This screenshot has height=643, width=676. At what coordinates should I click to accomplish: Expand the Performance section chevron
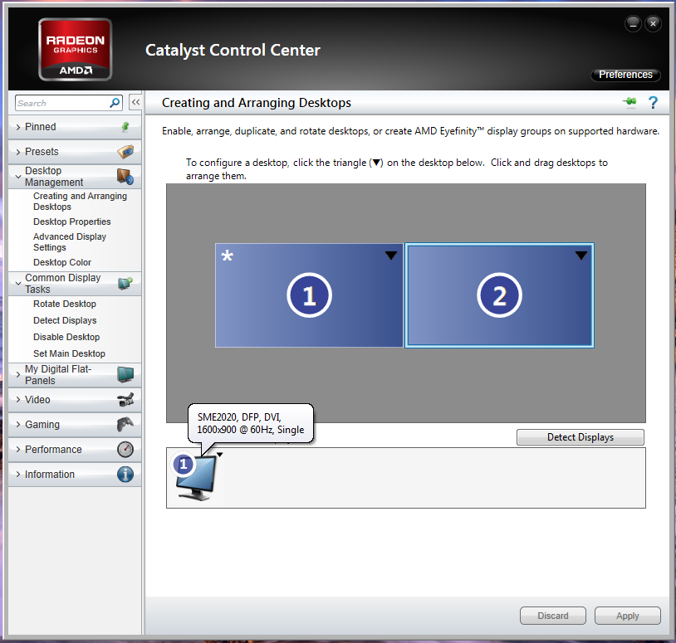(x=18, y=450)
